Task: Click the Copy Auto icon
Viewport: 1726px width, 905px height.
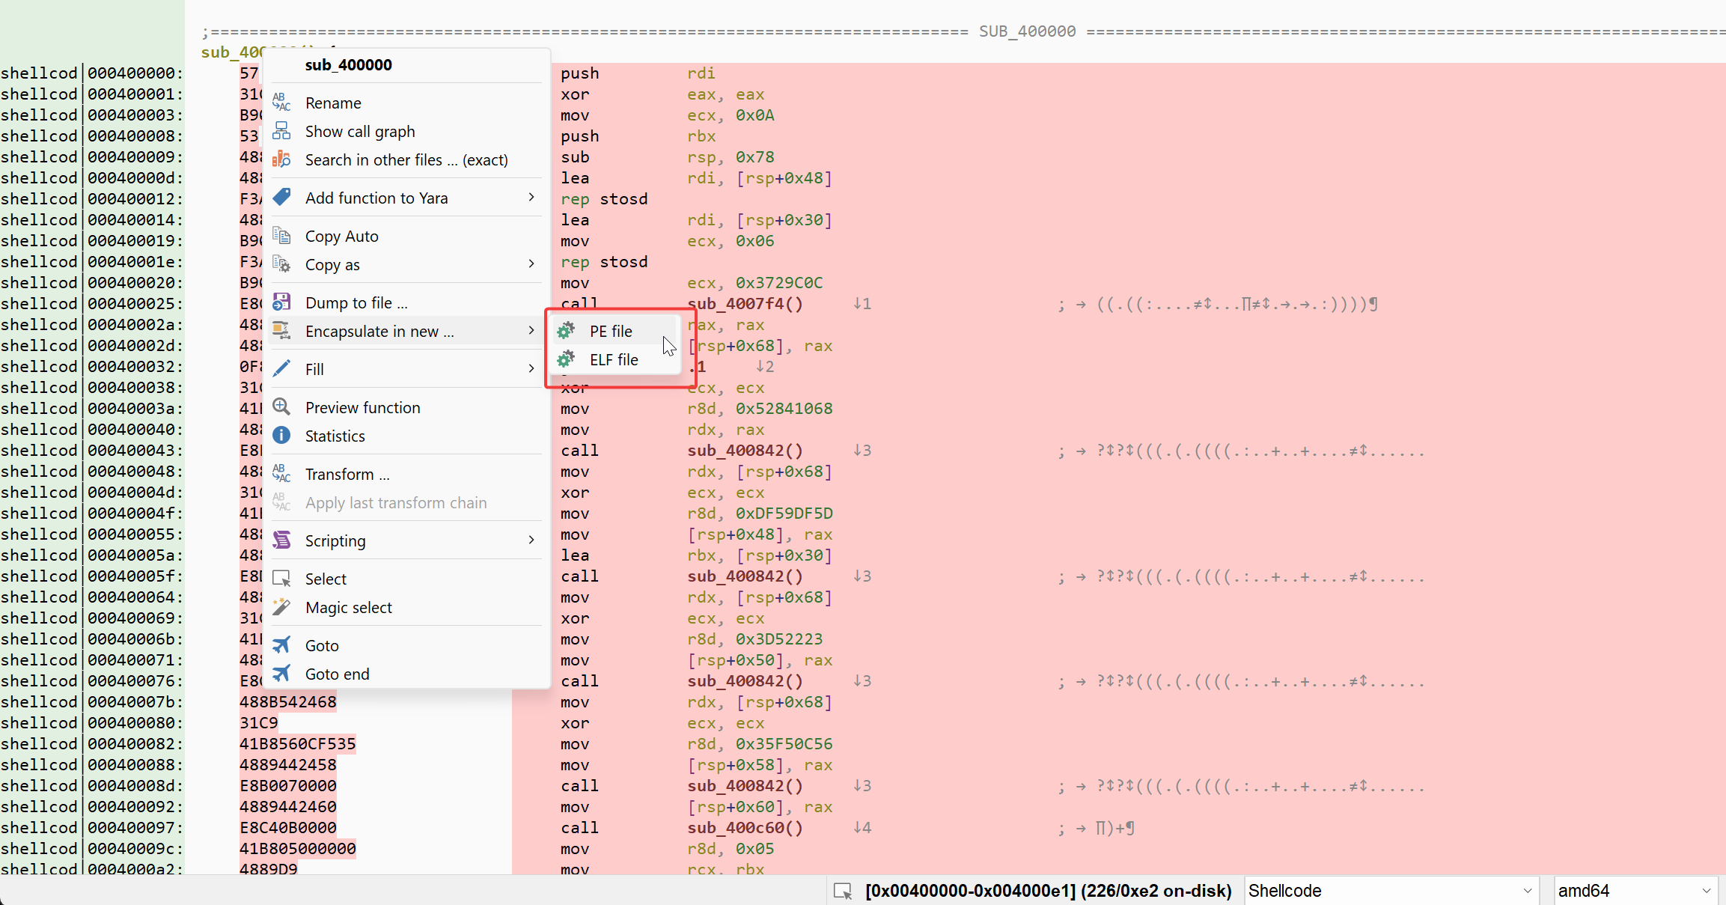Action: (281, 236)
